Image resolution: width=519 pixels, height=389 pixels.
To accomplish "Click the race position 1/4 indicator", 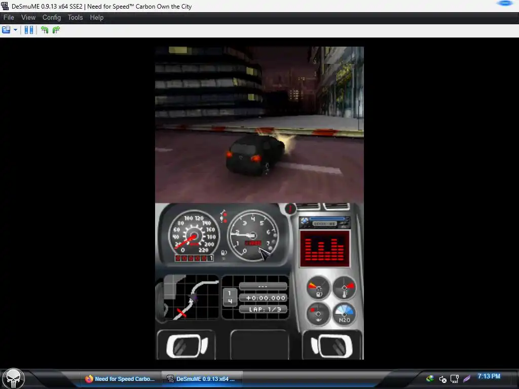I will (x=230, y=297).
